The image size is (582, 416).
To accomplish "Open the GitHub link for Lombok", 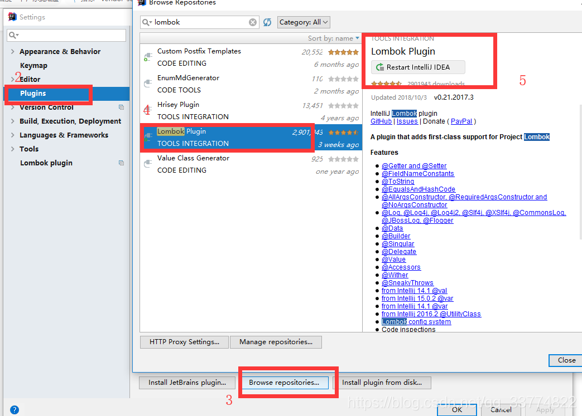I will coord(381,121).
